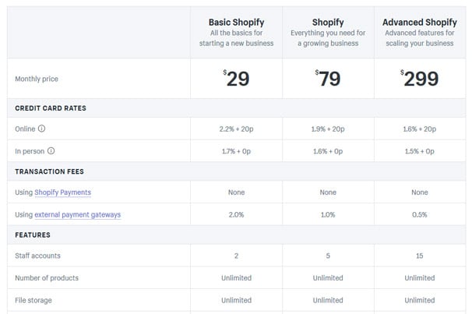Open the external payment gateways link

click(78, 214)
